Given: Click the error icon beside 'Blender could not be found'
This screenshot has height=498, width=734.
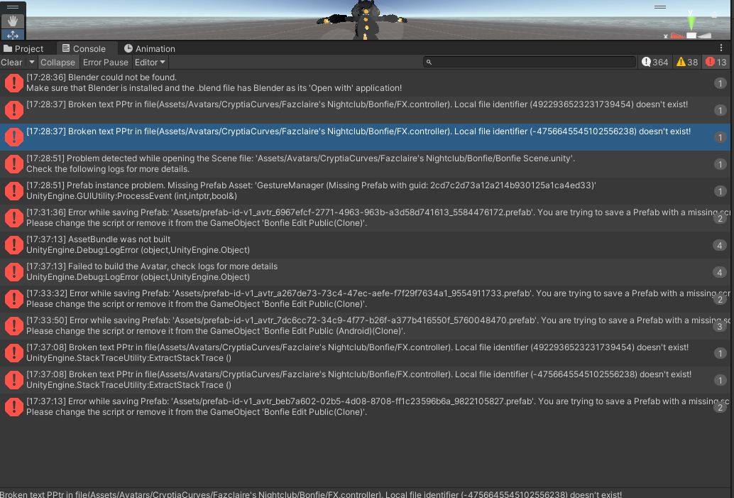Looking at the screenshot, I should [14, 83].
